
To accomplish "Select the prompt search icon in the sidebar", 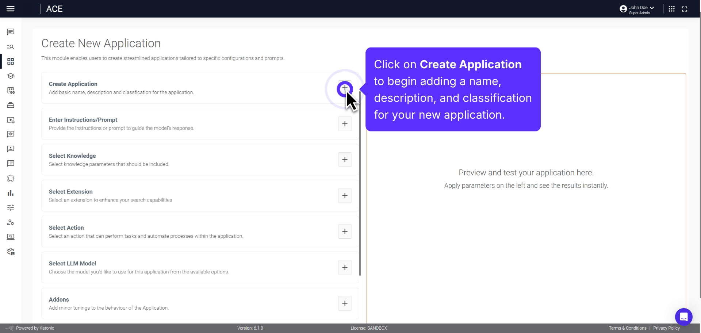I will click(x=11, y=47).
